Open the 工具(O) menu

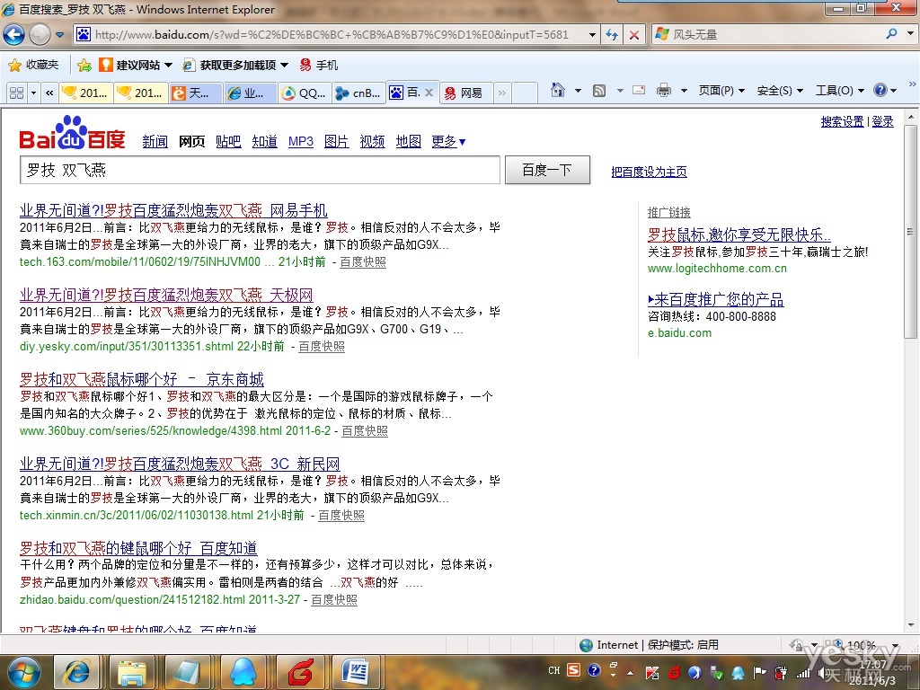click(840, 91)
